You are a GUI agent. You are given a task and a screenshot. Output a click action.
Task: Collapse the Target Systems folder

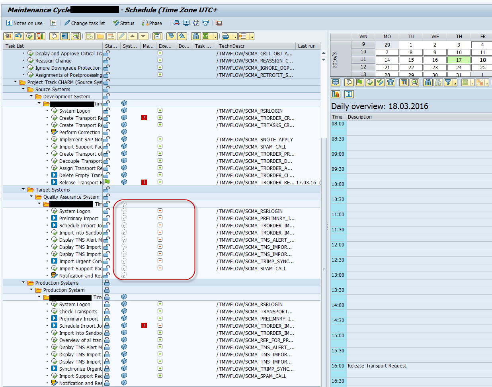[x=23, y=190]
